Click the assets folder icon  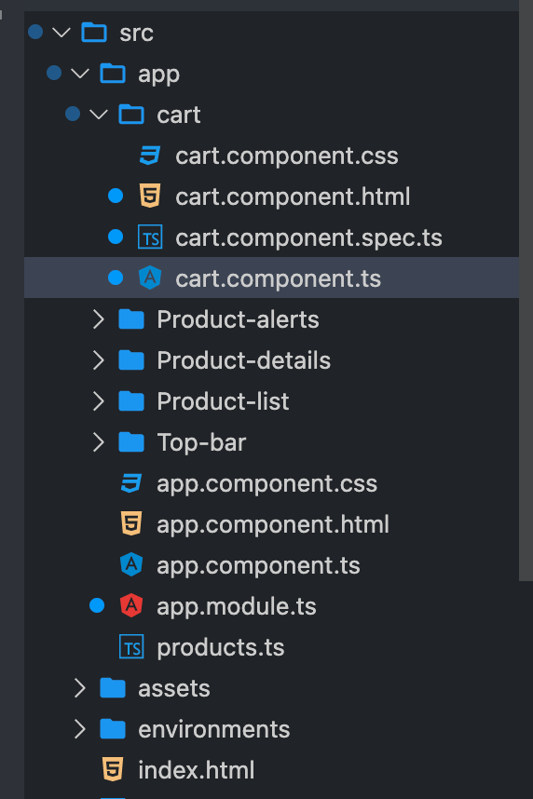coord(113,688)
